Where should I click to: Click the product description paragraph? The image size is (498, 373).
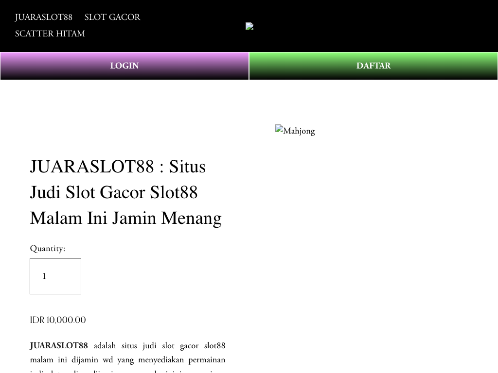click(x=127, y=359)
